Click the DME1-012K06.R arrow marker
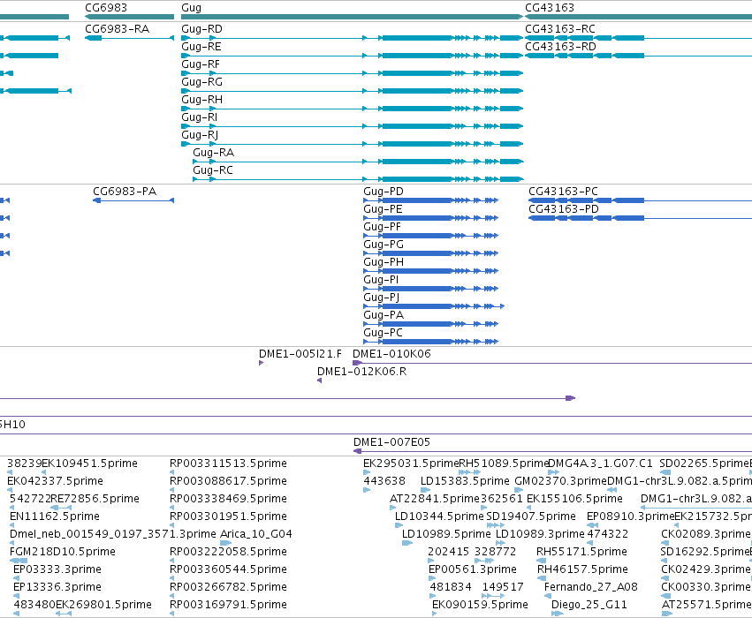Viewport: 752px width, 618px height. [319, 381]
